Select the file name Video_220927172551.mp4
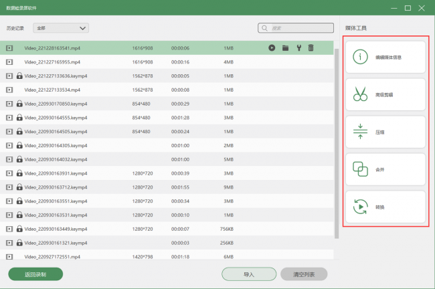This screenshot has width=435, height=289. pyautogui.click(x=52, y=257)
